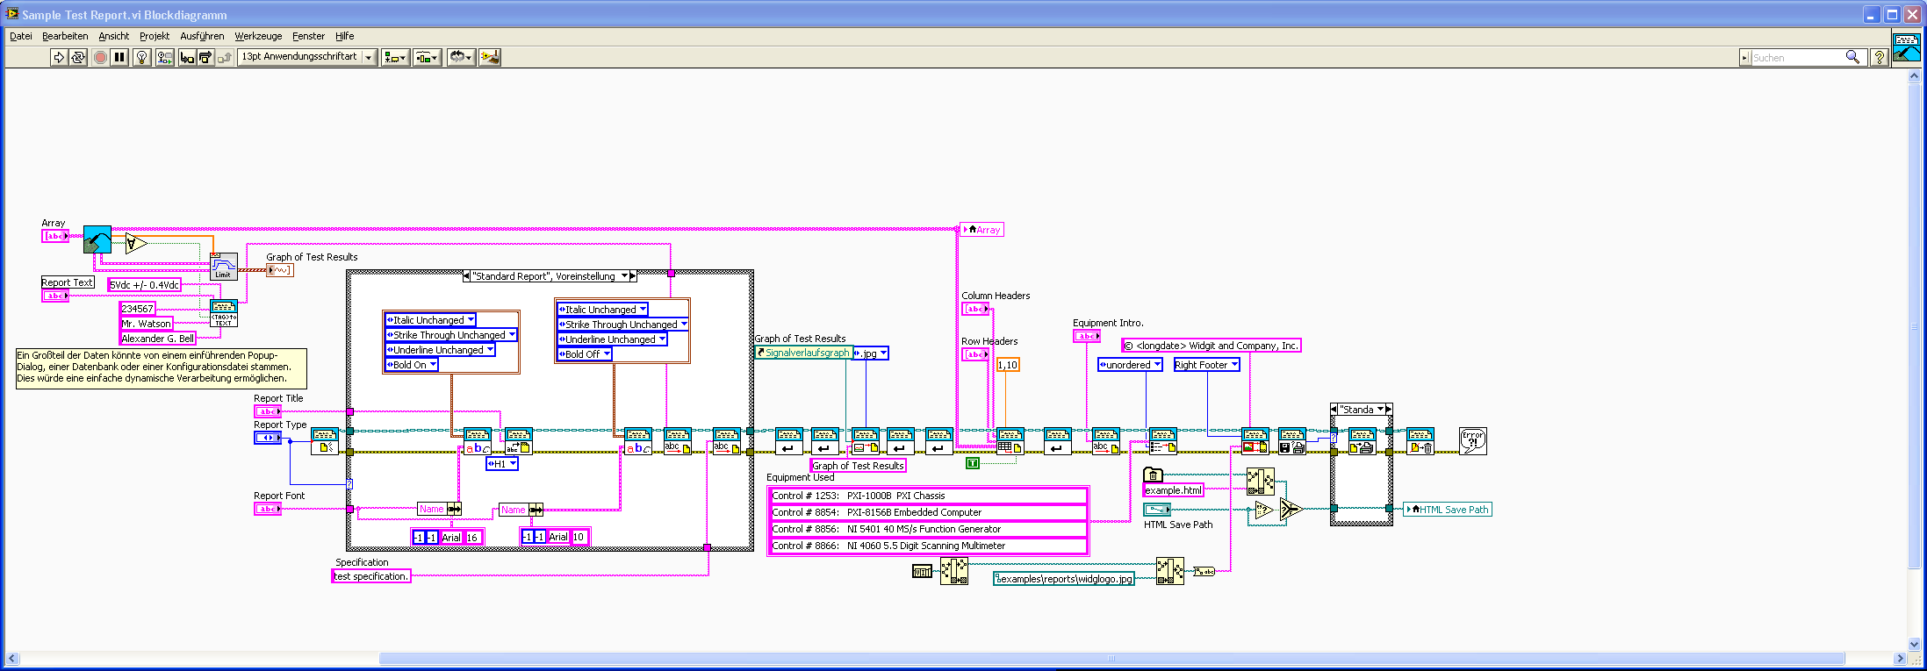This screenshot has height=671, width=1927.
Task: Toggle Run Continuously mode
Action: (x=78, y=57)
